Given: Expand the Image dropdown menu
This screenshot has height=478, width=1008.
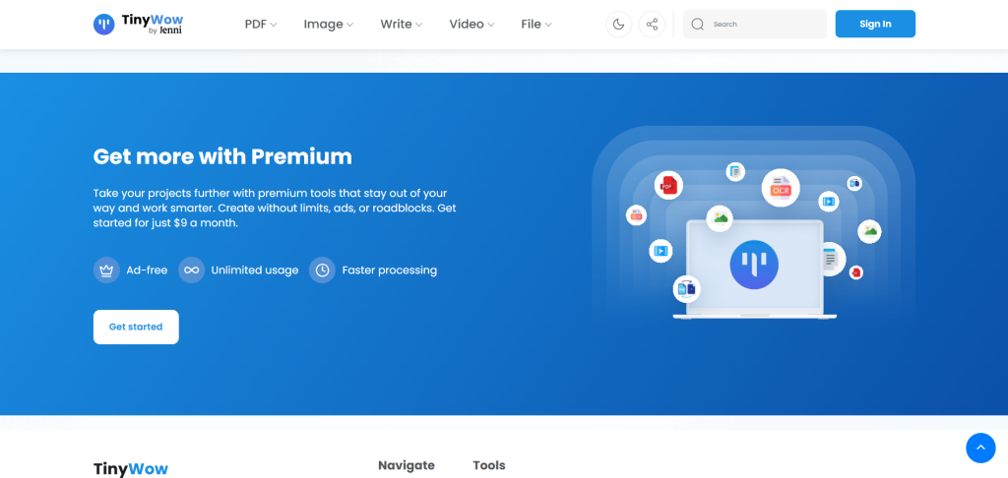Looking at the screenshot, I should 329,25.
